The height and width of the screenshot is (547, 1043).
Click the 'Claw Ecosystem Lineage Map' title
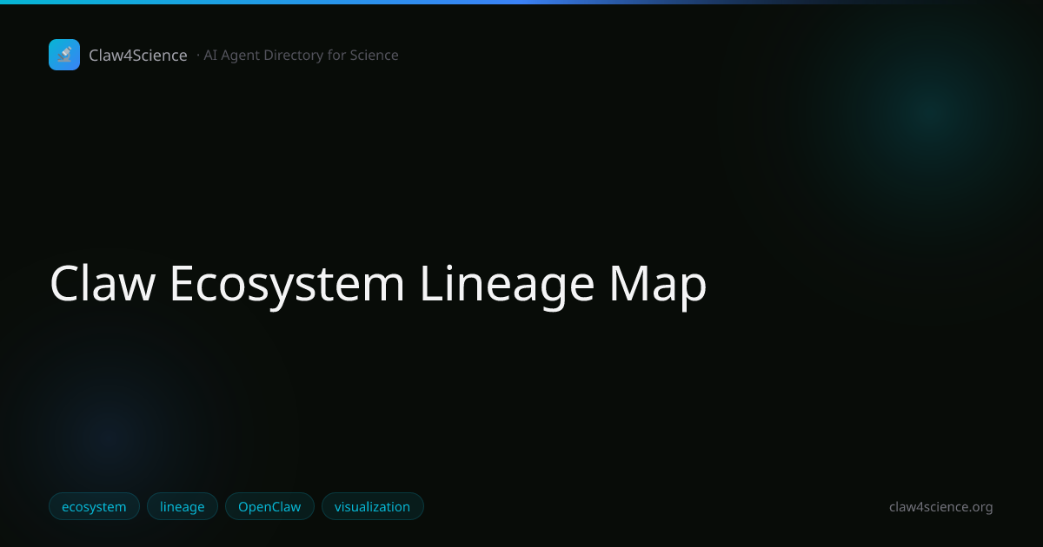(378, 283)
